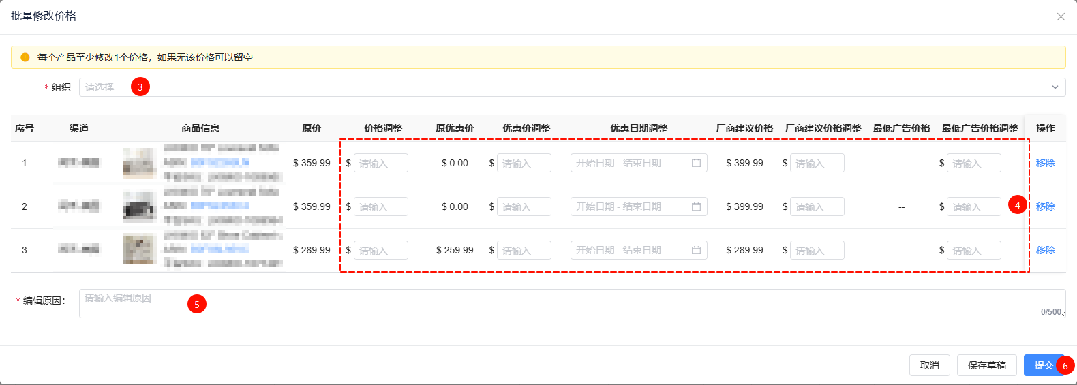Open the 优惠日期调整 date range picker in row 2
Viewport: 1077px width, 385px height.
pyautogui.click(x=631, y=207)
